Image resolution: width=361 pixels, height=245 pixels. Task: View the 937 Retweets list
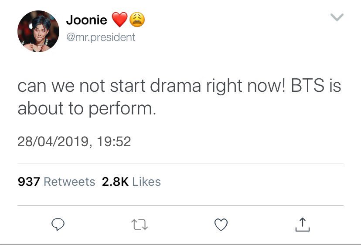(56, 182)
